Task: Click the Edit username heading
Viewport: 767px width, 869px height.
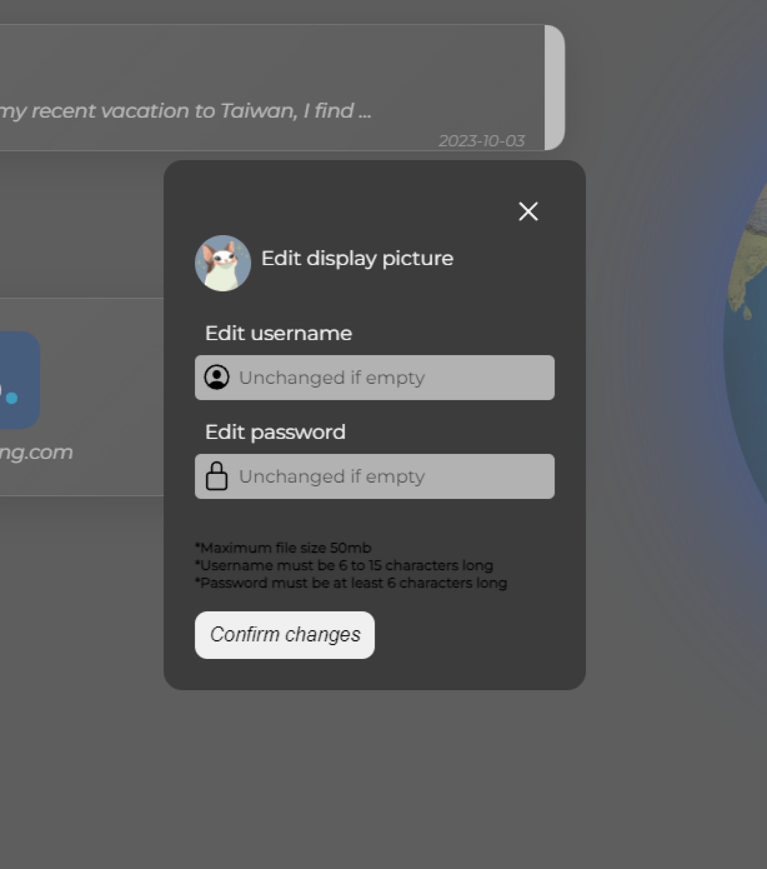Action: click(278, 333)
